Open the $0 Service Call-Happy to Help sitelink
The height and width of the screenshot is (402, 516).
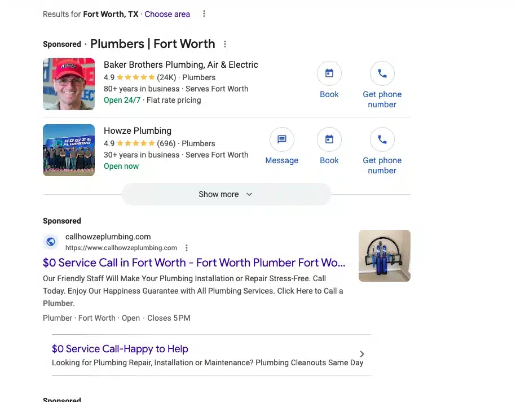pos(120,348)
